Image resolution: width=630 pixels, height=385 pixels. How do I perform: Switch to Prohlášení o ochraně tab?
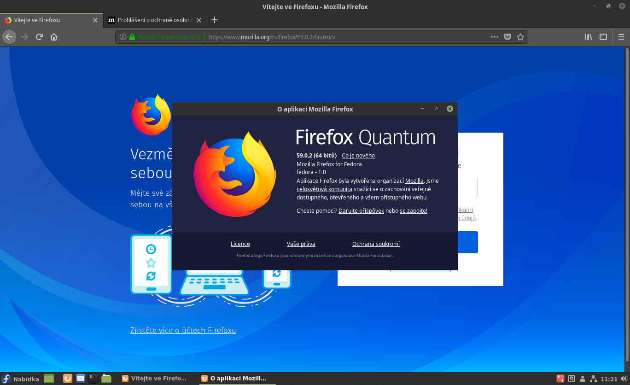pyautogui.click(x=154, y=20)
